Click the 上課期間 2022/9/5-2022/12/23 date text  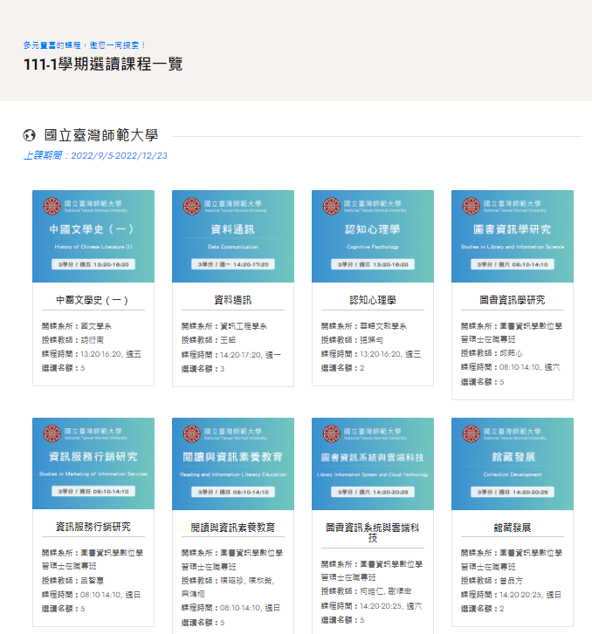pyautogui.click(x=95, y=156)
